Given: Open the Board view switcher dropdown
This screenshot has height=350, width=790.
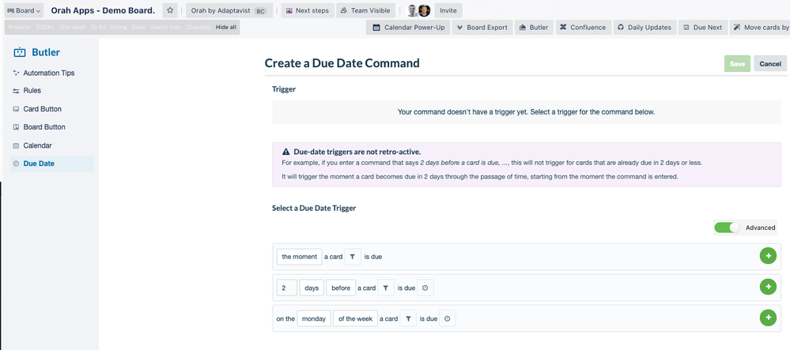Looking at the screenshot, I should (x=24, y=10).
